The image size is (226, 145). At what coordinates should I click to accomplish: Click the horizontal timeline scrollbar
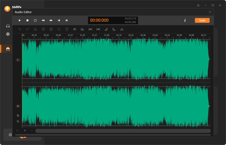(123, 131)
